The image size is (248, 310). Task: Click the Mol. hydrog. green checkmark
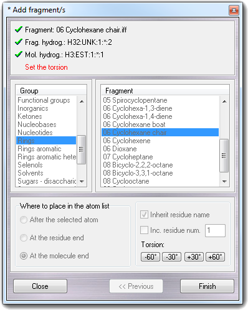point(19,54)
